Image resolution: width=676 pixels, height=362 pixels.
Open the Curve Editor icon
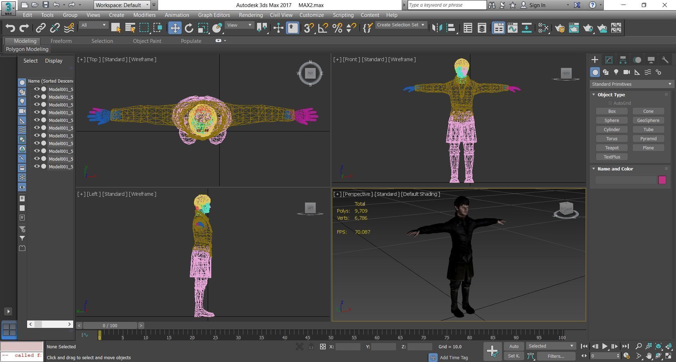[x=512, y=28]
